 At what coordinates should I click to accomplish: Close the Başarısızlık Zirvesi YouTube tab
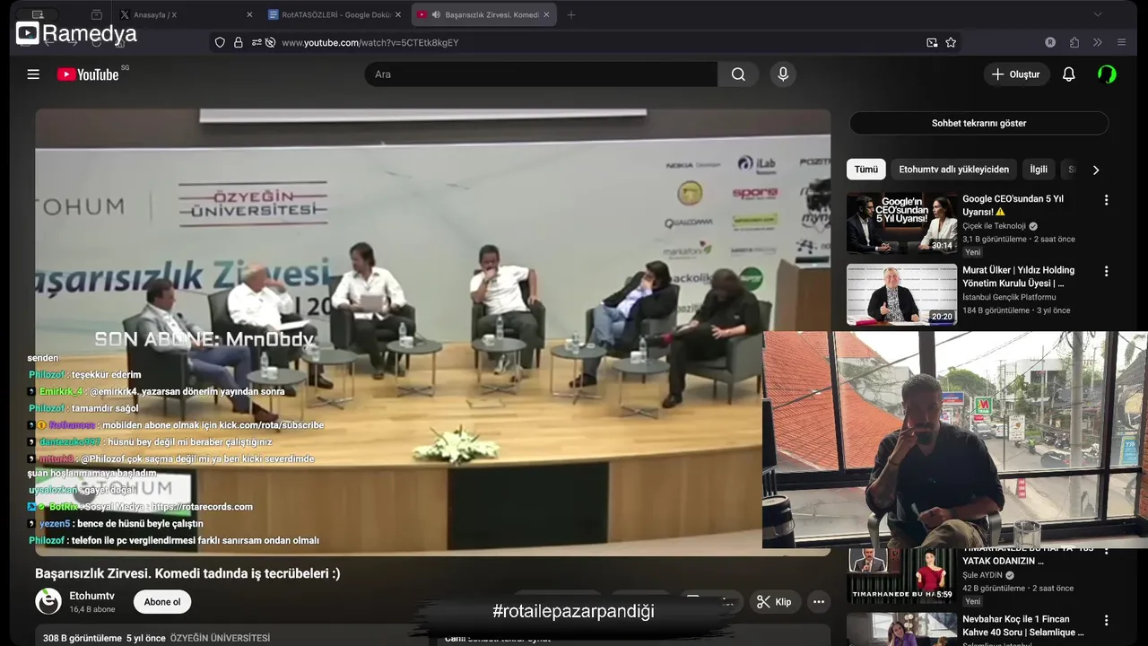(x=546, y=14)
